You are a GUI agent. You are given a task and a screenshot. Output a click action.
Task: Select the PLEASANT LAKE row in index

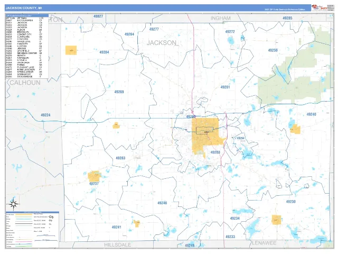click(25, 67)
